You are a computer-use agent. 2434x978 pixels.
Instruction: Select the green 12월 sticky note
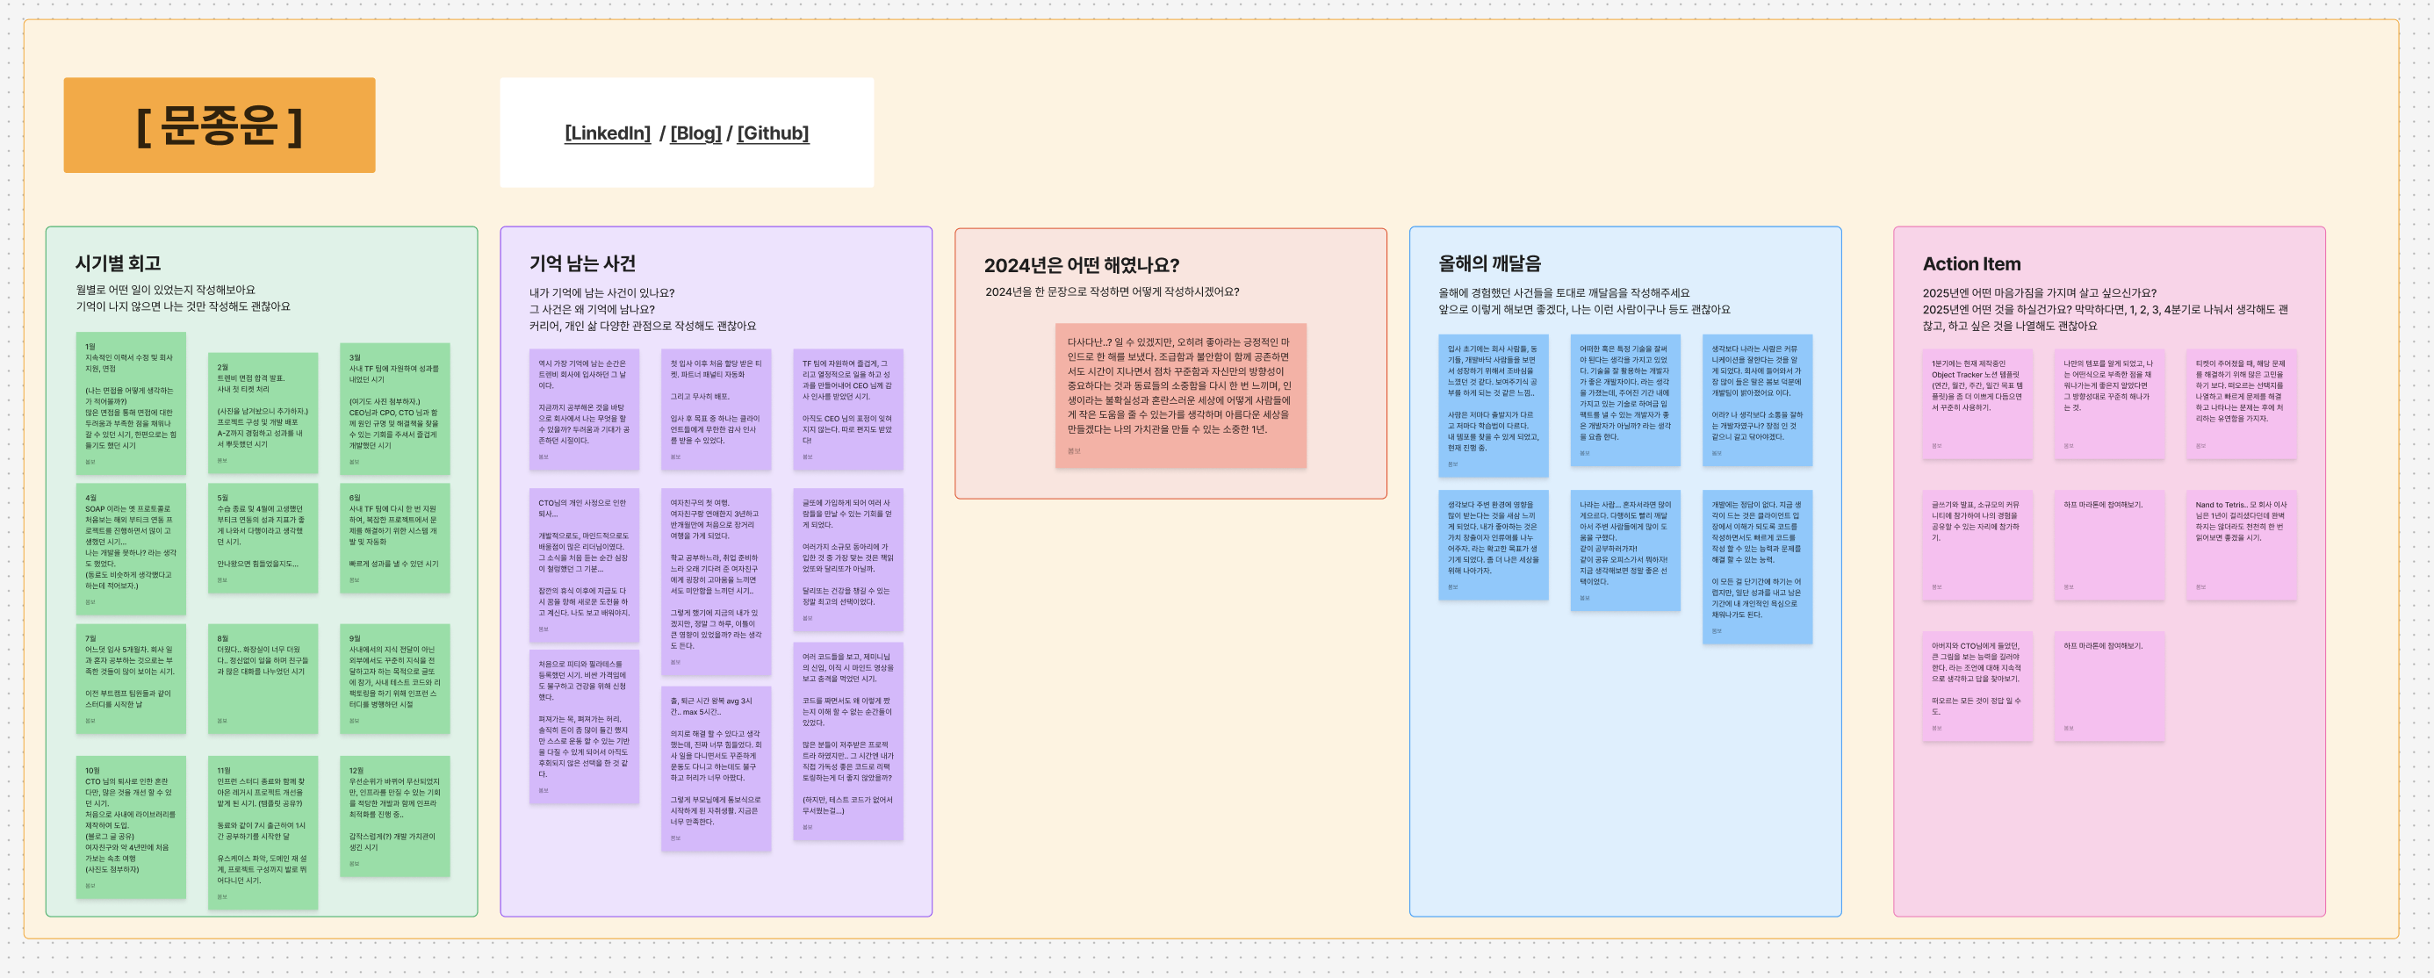[x=394, y=816]
